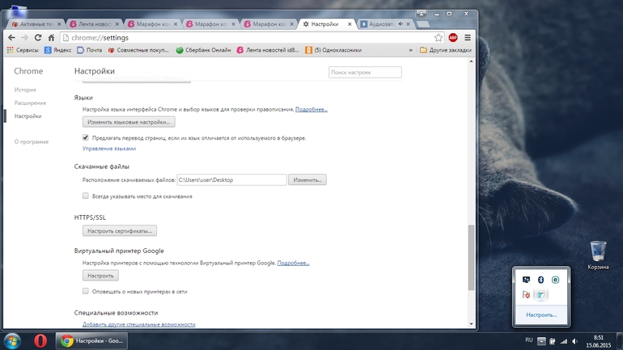Viewport: 623px width, 350px height.
Task: Open the Сбербанк Онлайн bookmark
Action: (x=203, y=50)
